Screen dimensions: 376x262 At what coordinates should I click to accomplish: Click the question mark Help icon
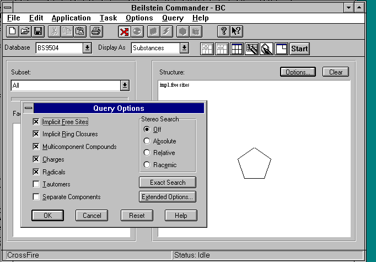pyautogui.click(x=224, y=31)
